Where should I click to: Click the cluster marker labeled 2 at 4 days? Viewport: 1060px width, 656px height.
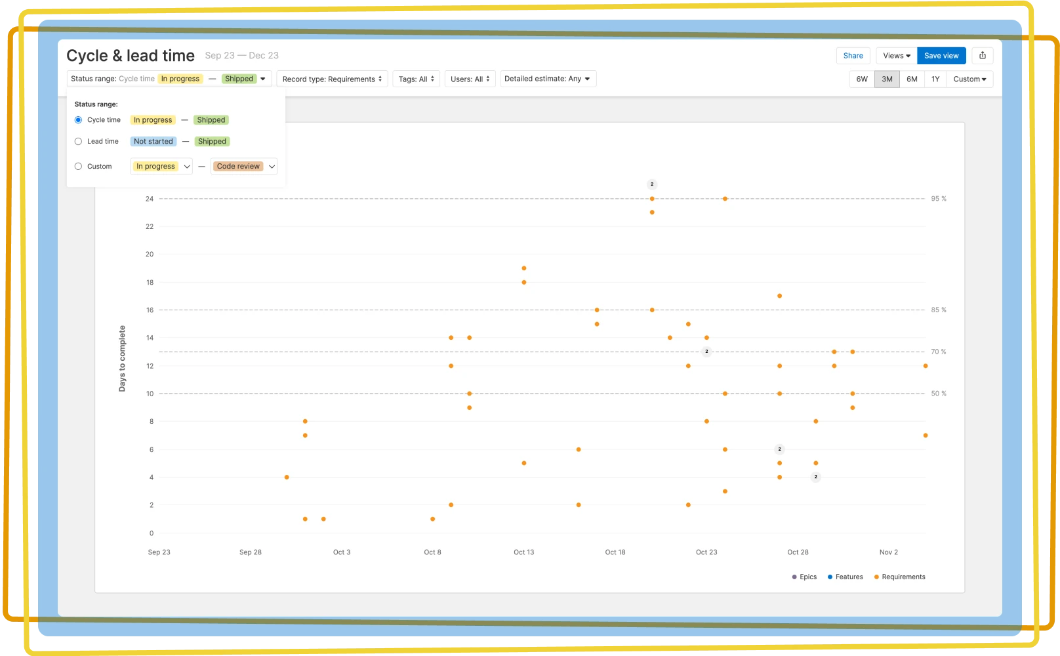[x=816, y=477]
